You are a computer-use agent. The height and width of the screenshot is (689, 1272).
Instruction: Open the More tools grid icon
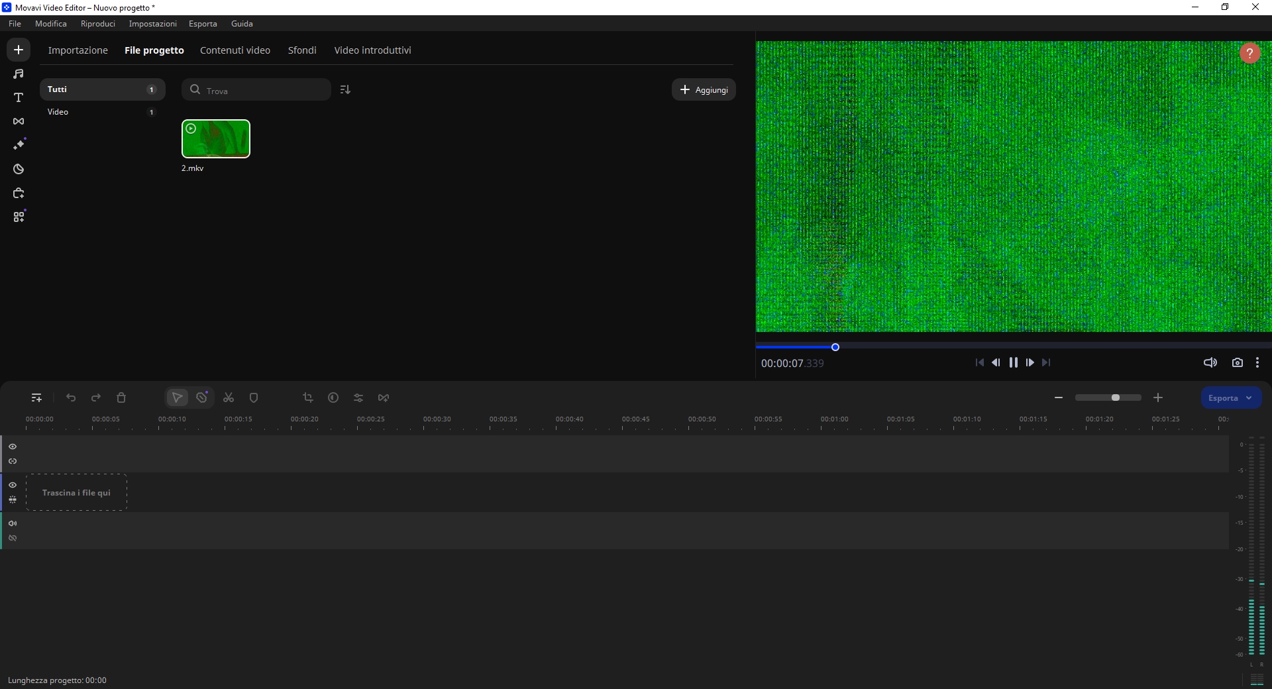click(19, 217)
